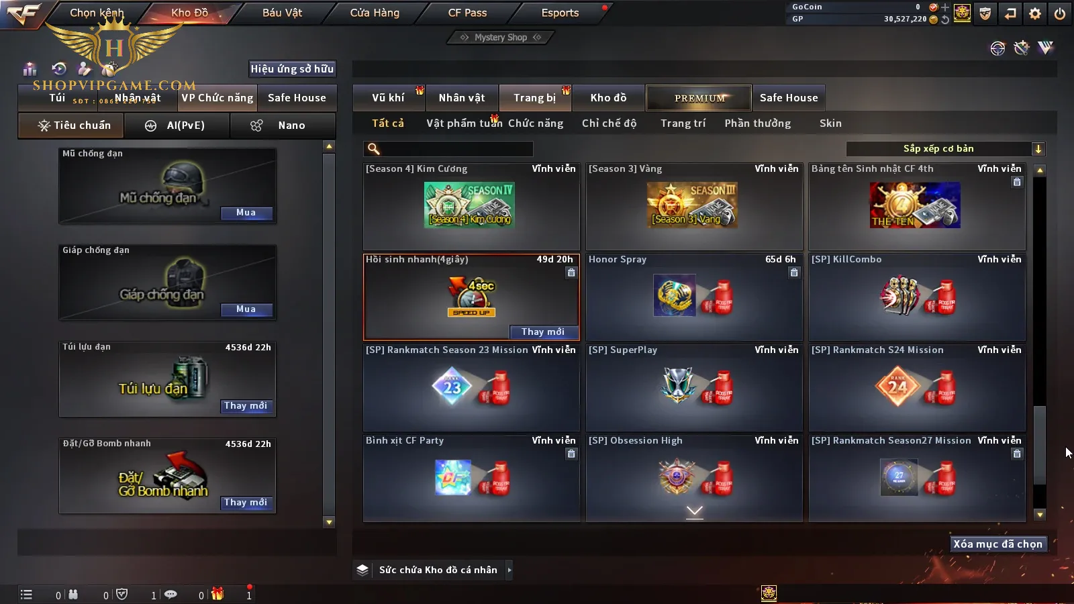Screen dimensions: 1074x604
Task: Switch to the PREMIUM tab
Action: pyautogui.click(x=699, y=98)
